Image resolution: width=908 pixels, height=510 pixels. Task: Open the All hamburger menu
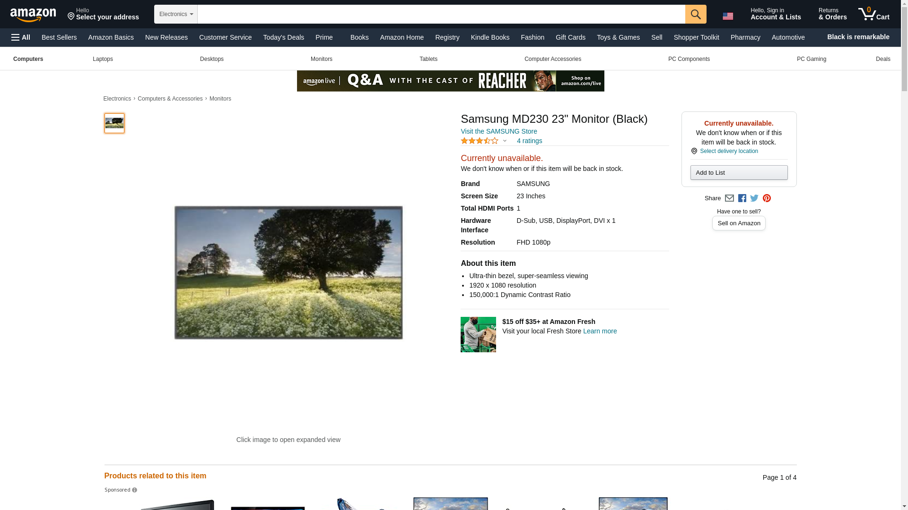click(21, 37)
